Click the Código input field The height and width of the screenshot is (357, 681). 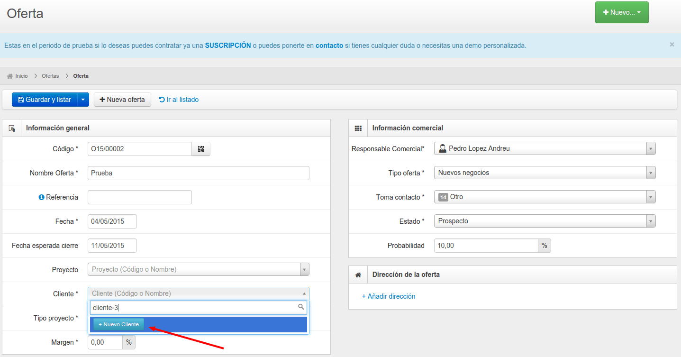140,149
